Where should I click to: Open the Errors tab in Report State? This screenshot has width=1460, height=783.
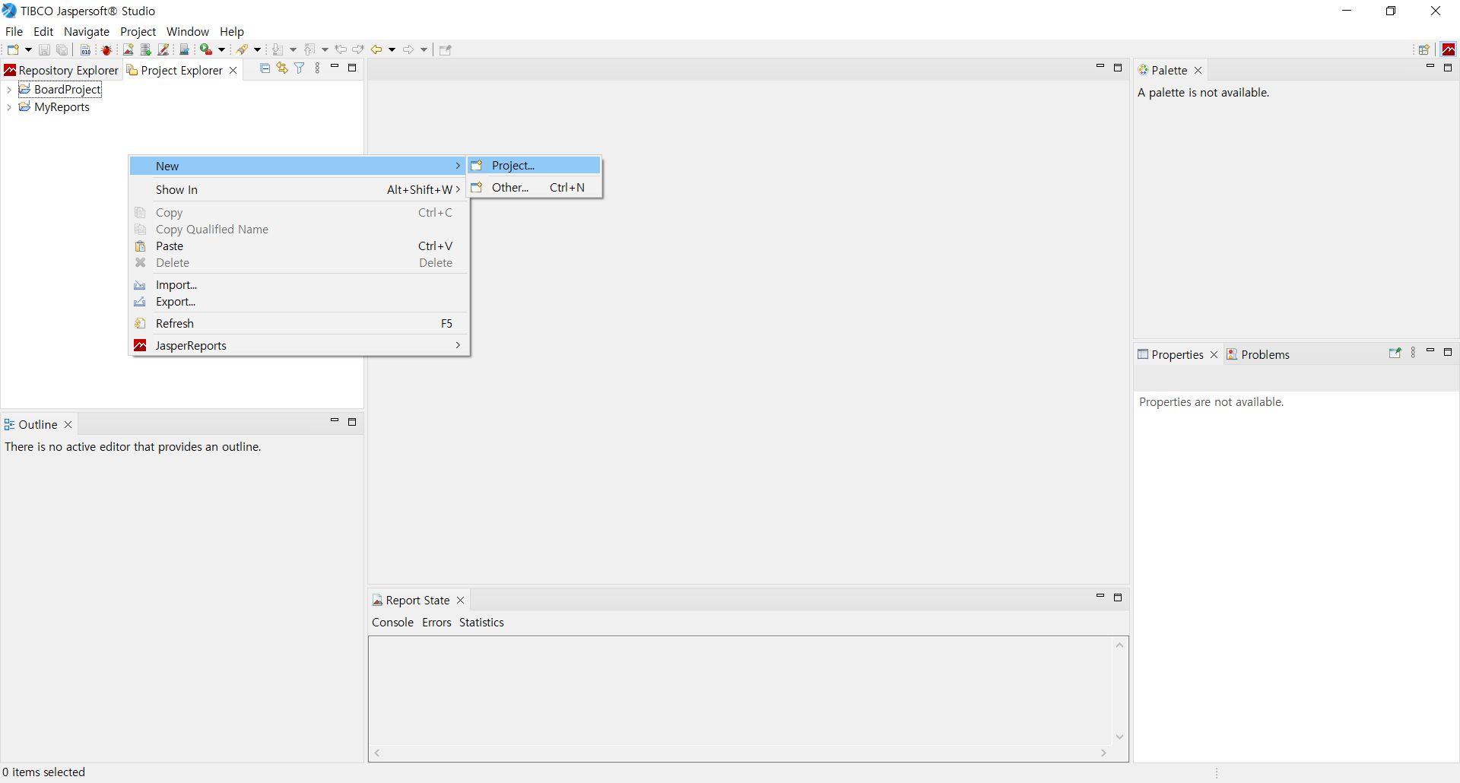436,623
